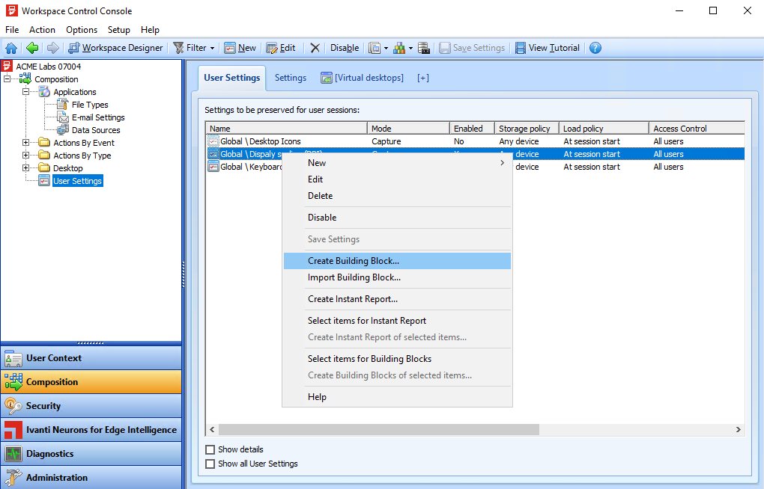Open the Options menu
The height and width of the screenshot is (489, 764).
pyautogui.click(x=82, y=30)
